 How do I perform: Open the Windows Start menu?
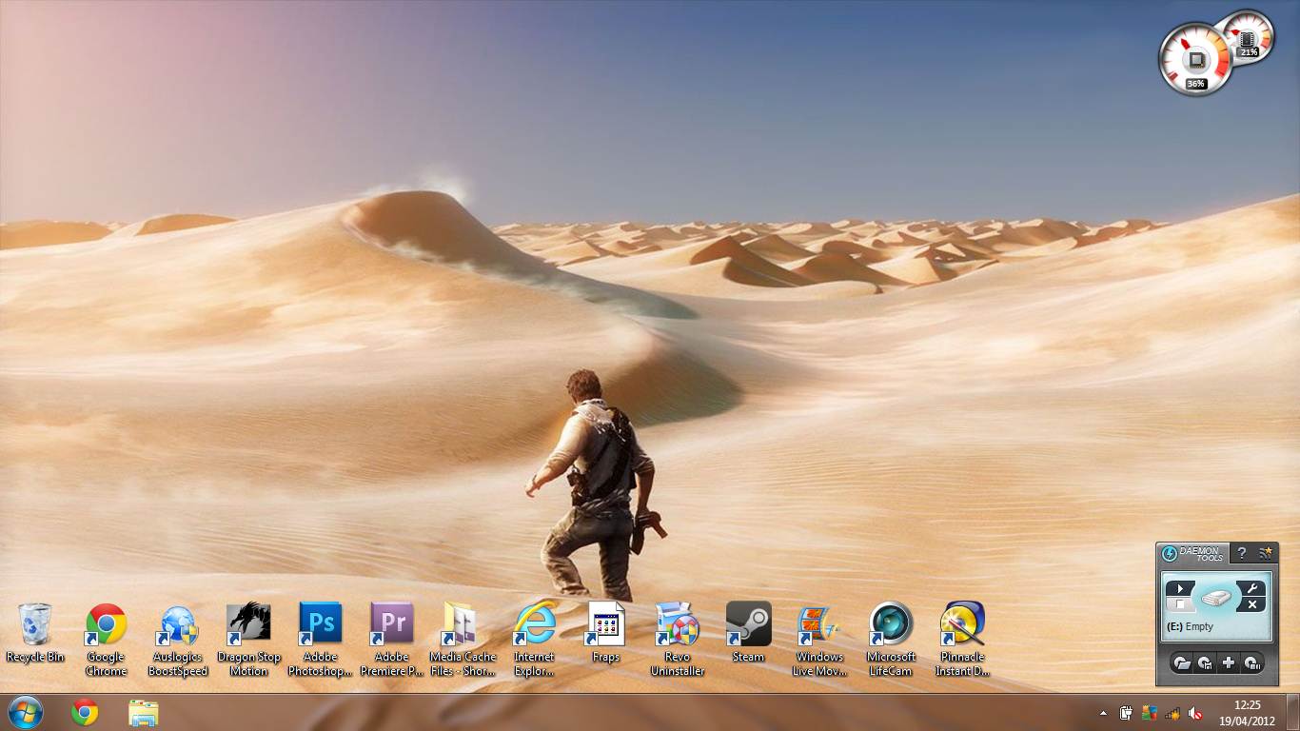coord(25,712)
